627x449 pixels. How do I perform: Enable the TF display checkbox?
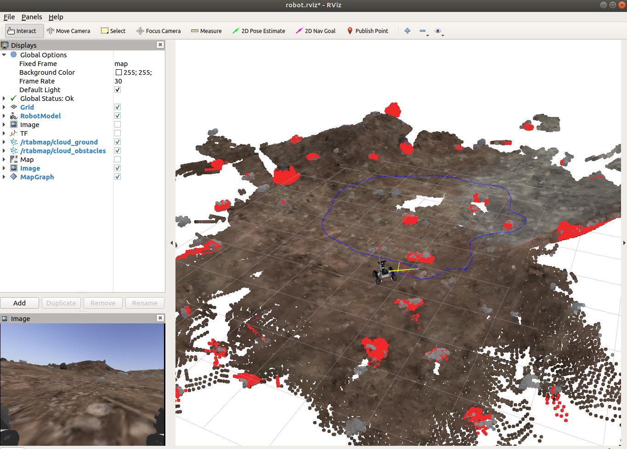[x=118, y=133]
